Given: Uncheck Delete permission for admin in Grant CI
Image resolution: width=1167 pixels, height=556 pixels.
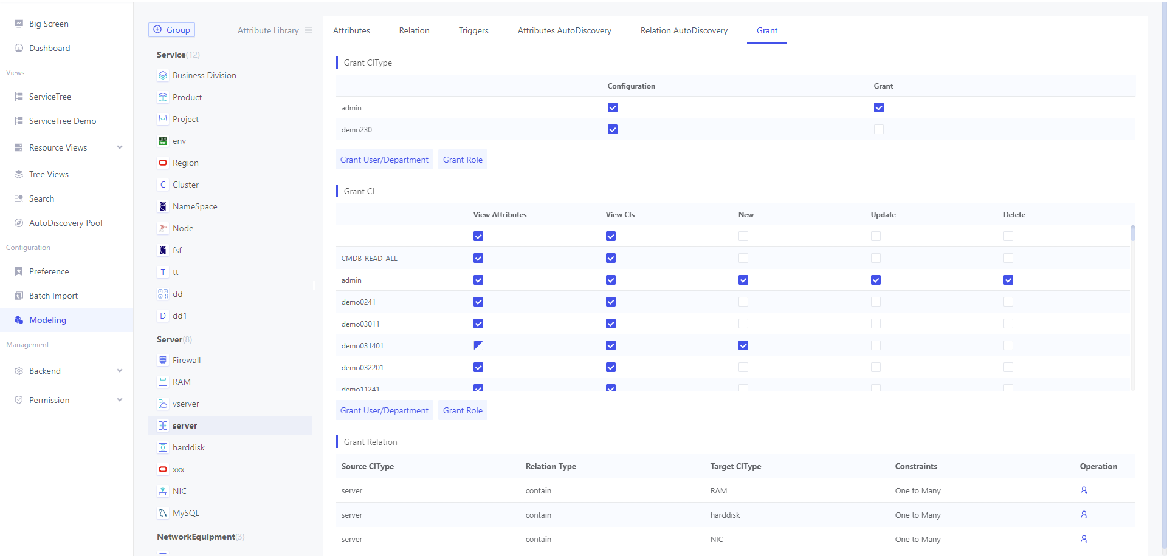Looking at the screenshot, I should point(1008,280).
